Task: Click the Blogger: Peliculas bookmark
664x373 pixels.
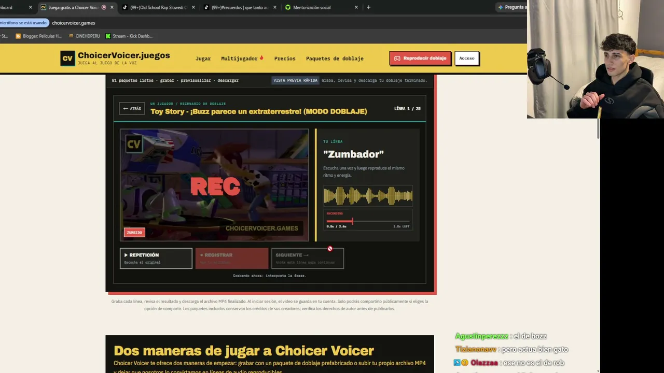Action: 38,36
